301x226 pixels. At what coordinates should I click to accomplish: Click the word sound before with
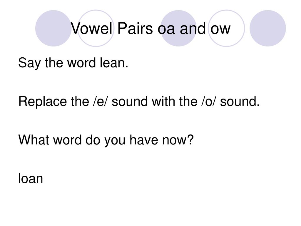pos(130,101)
